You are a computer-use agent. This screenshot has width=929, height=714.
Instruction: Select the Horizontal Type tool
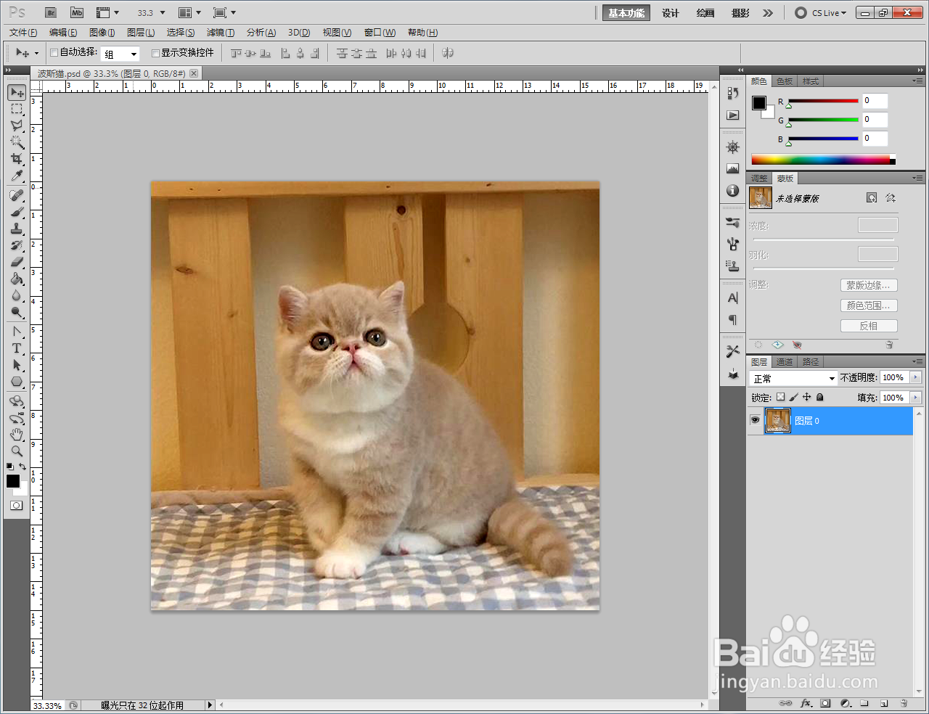pos(17,349)
